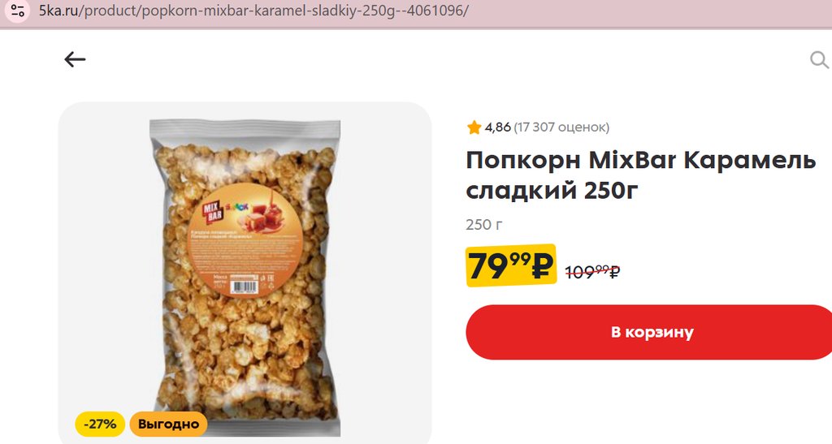Click the site information icon in address bar
832x444 pixels.
click(18, 11)
